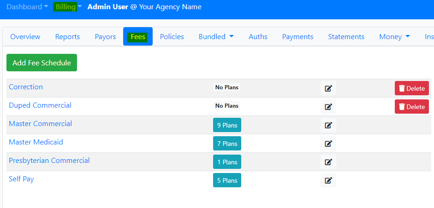Click No Plans label for Duped Commercial

227,106
